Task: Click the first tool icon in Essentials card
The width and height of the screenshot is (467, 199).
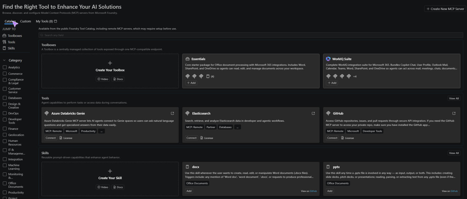Action: point(187,76)
